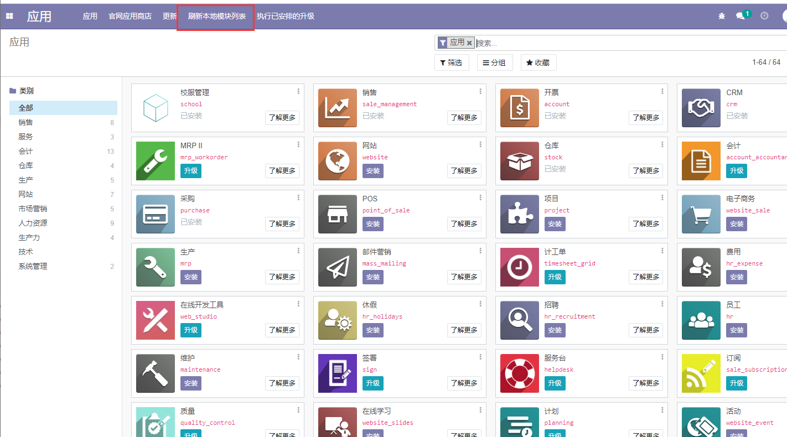Open the POS storefront app icon
The height and width of the screenshot is (437, 787).
coord(337,214)
